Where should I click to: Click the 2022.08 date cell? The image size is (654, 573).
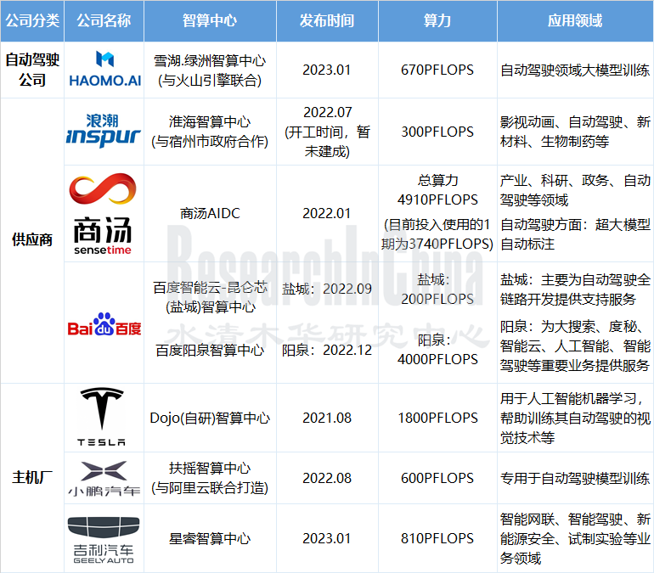[x=327, y=478]
